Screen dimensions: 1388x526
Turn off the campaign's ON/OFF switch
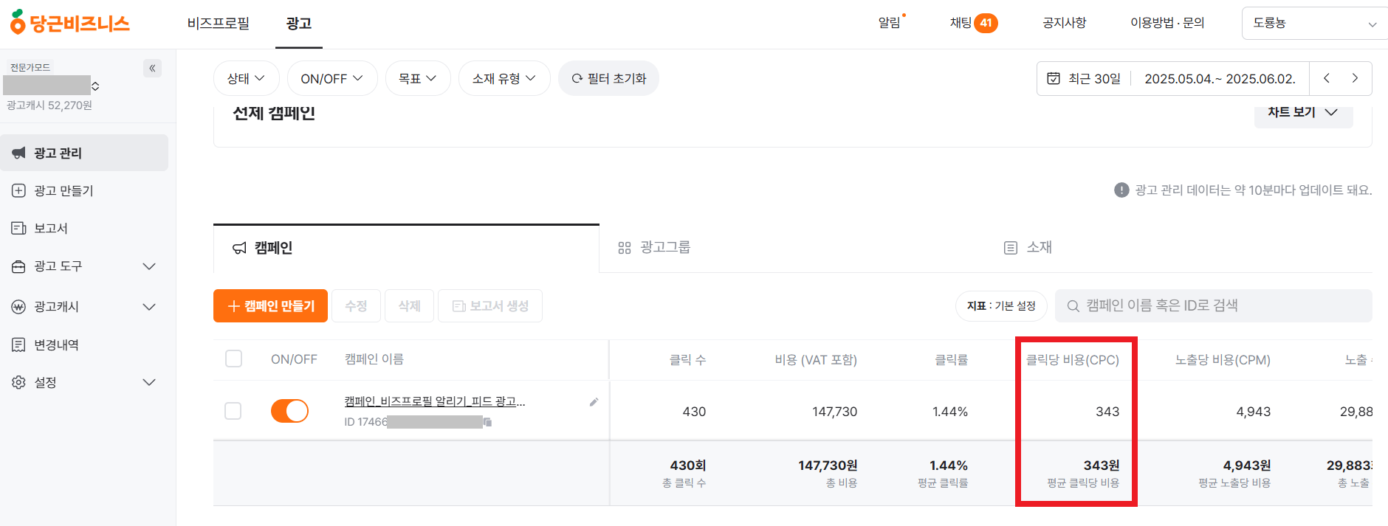tap(289, 410)
